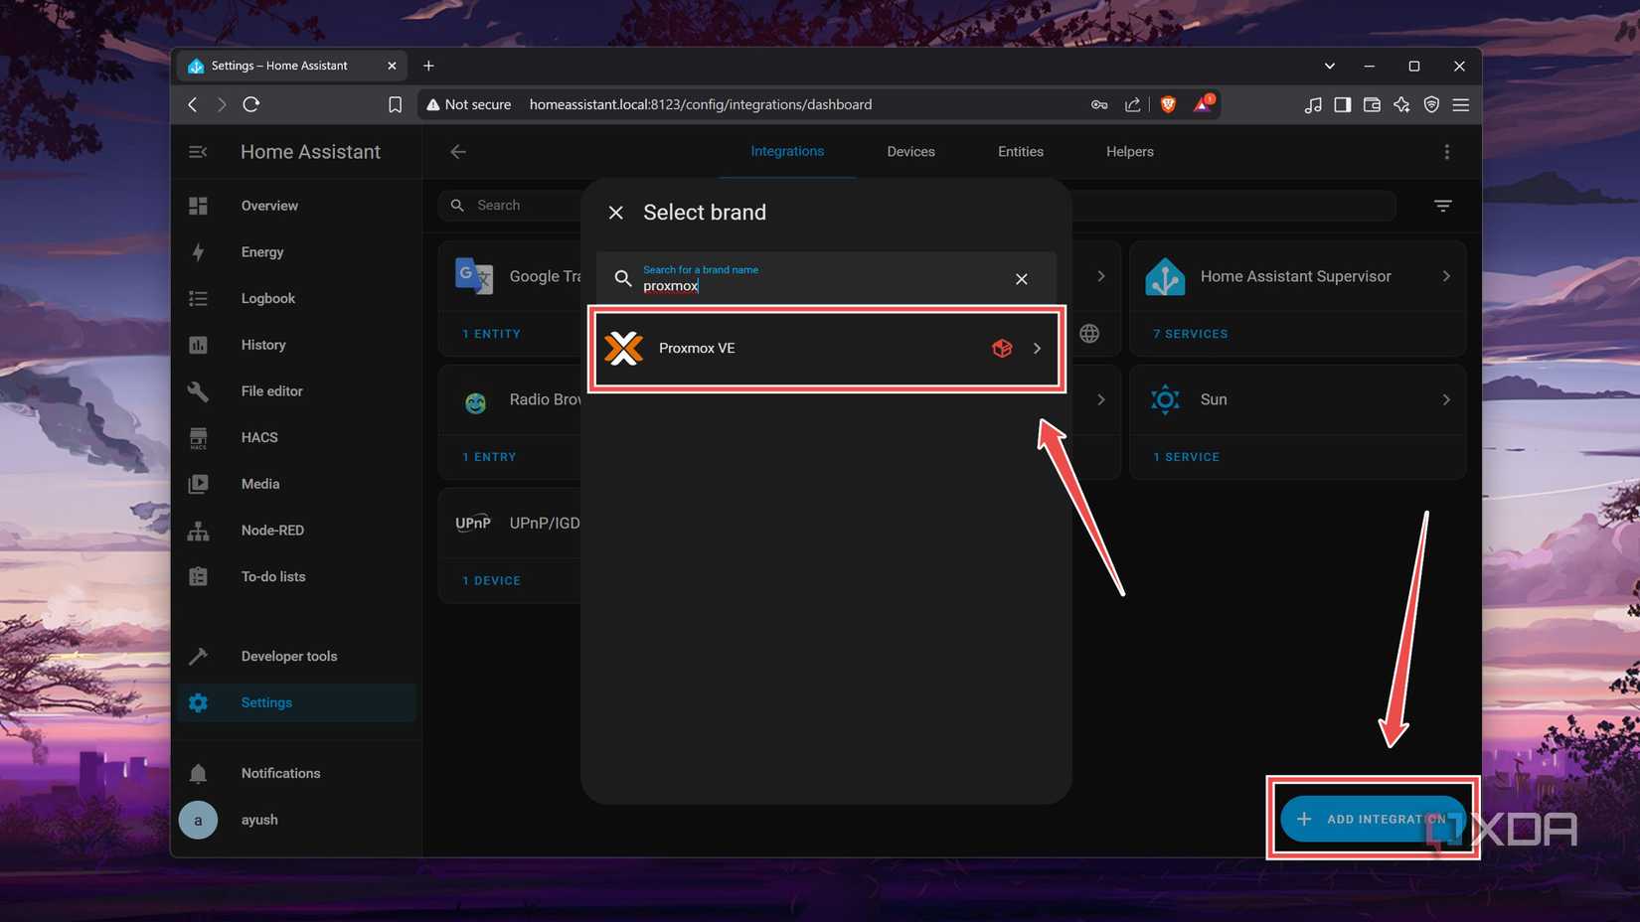Open the Node-RED sitemap icon
This screenshot has height=922, width=1640.
pos(198,531)
